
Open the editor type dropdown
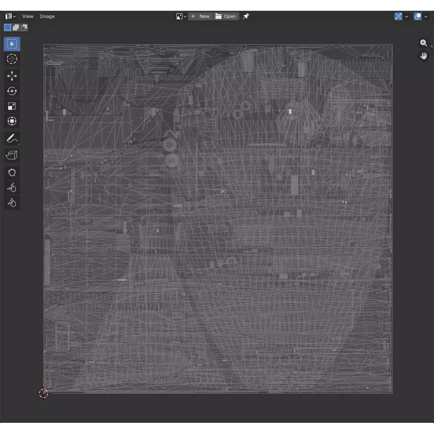(x=10, y=16)
